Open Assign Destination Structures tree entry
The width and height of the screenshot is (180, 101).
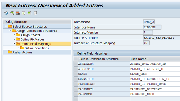point(37,31)
